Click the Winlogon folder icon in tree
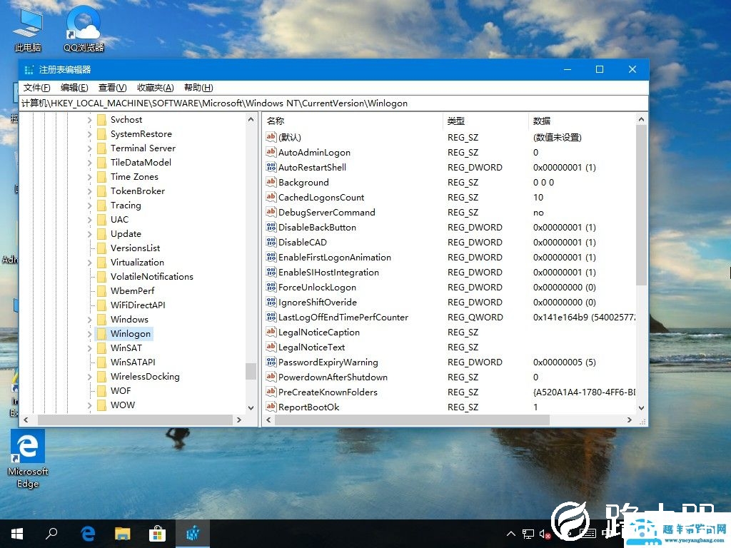 point(102,333)
